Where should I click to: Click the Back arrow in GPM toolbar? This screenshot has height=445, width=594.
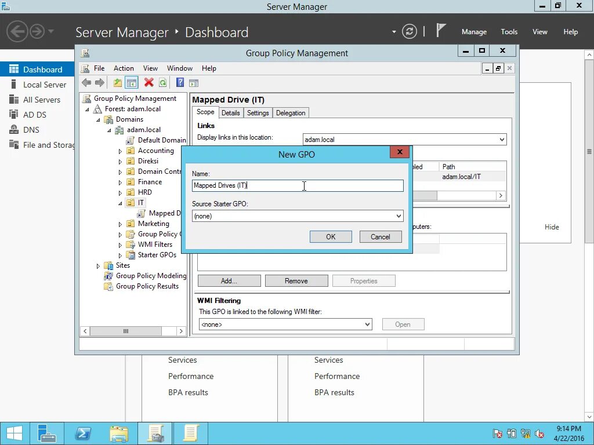86,82
